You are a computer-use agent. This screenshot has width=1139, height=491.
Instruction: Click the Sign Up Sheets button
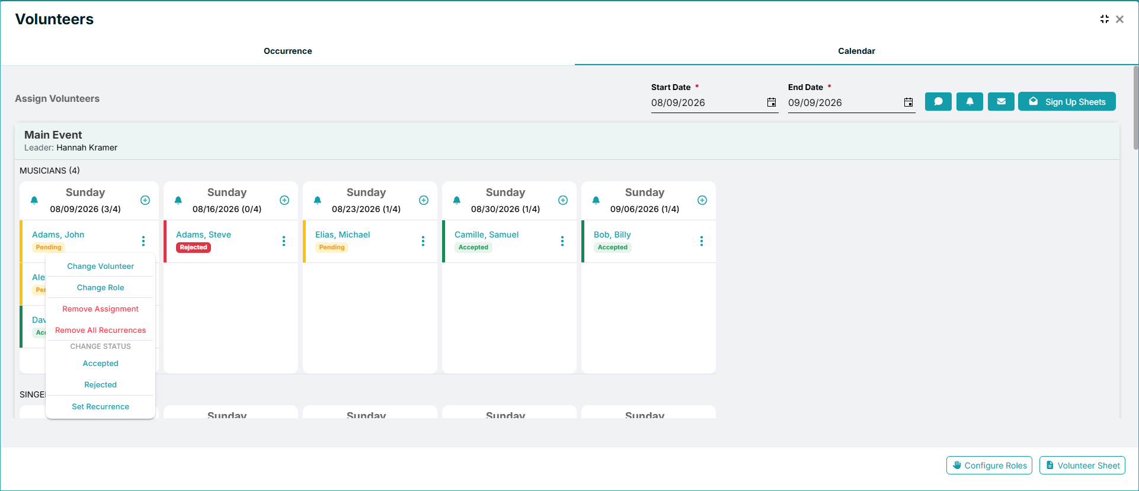click(x=1067, y=101)
